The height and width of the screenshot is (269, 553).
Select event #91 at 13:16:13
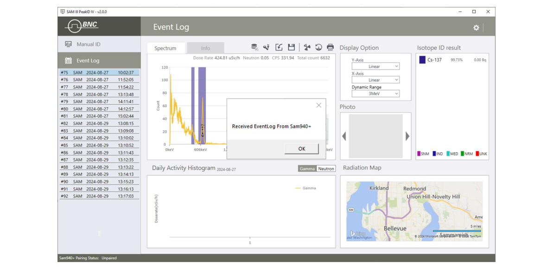click(99, 189)
